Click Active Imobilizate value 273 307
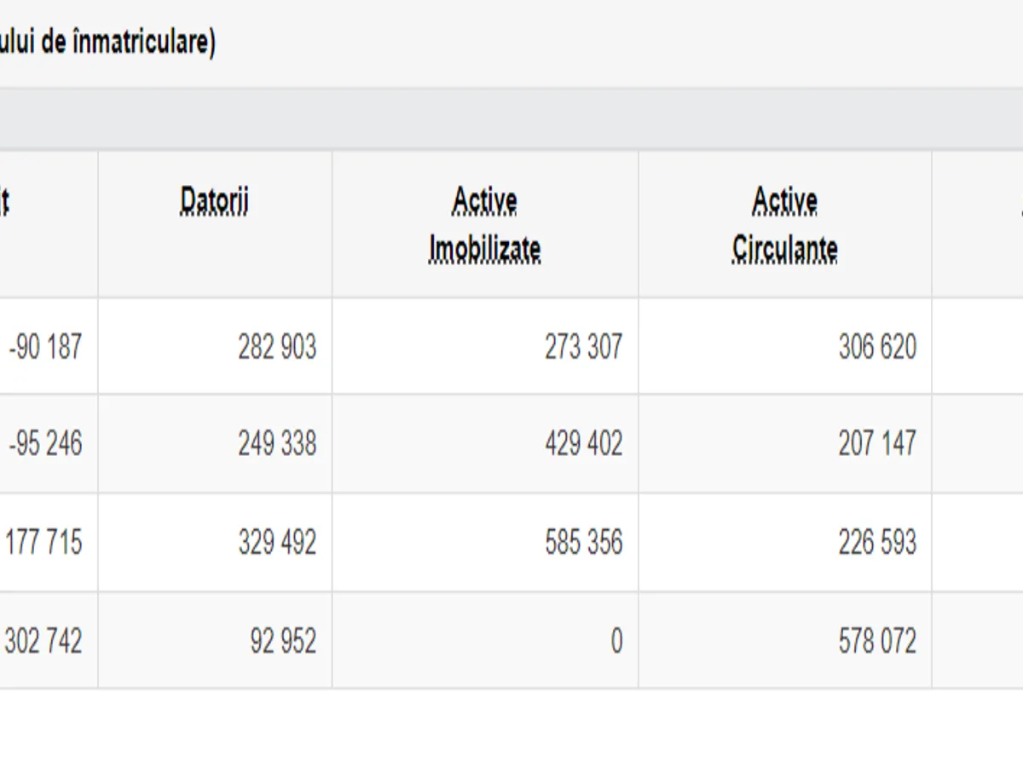This screenshot has height=767, width=1023. tap(584, 347)
